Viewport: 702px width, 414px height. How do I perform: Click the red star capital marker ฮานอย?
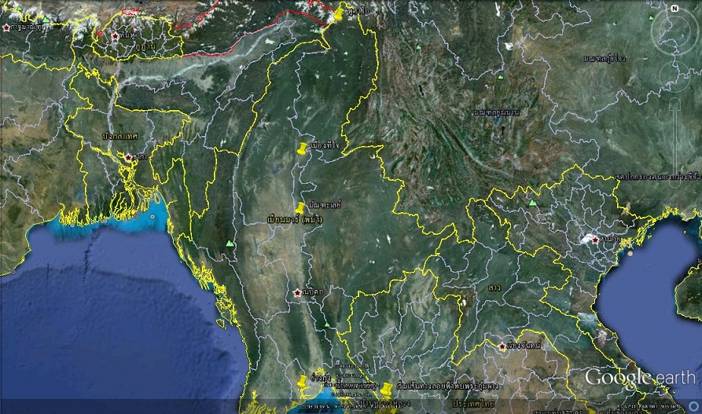click(595, 240)
